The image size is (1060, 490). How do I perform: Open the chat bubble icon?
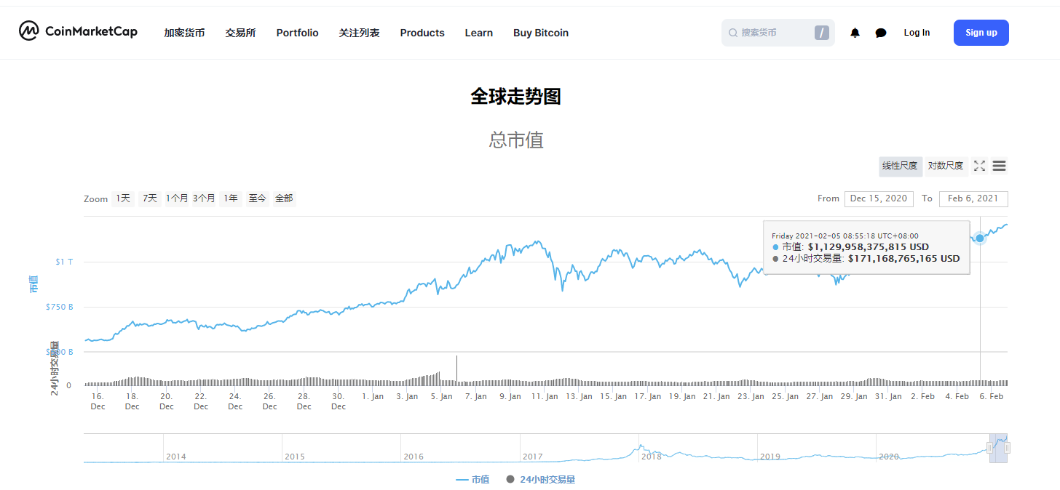(x=881, y=32)
